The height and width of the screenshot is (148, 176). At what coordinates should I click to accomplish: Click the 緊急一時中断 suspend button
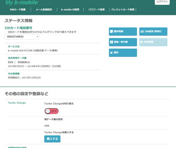pyautogui.click(x=123, y=42)
